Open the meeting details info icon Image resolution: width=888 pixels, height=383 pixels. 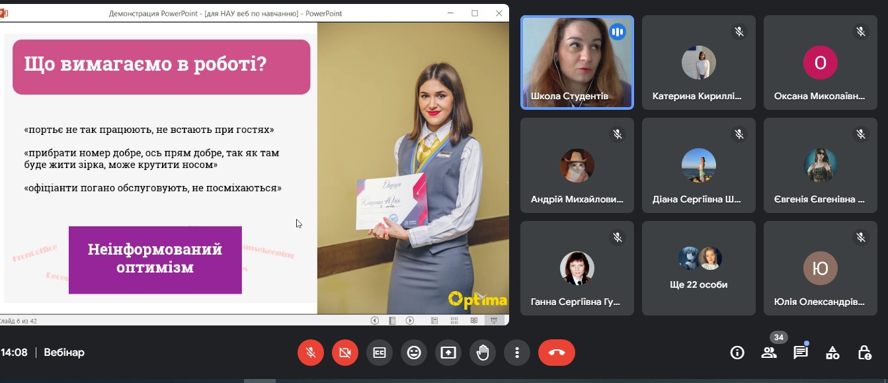tap(737, 353)
